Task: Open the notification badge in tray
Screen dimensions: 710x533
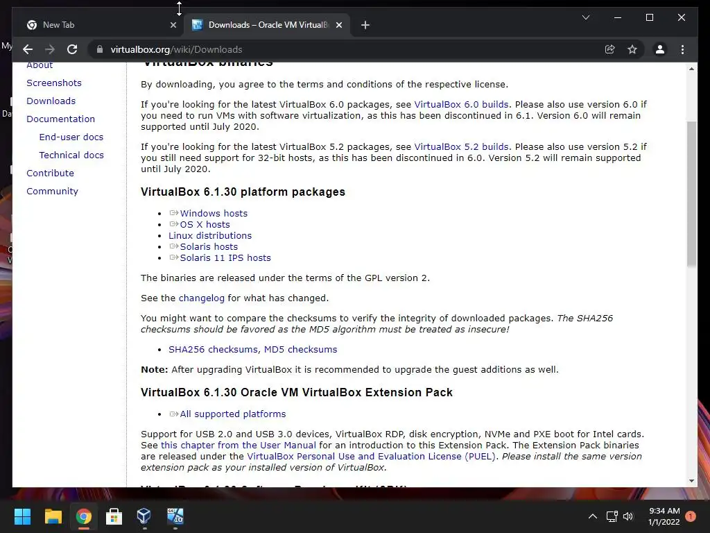Action: 691,516
